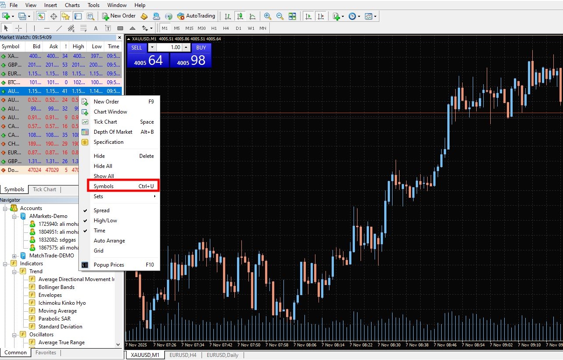Screen dimensions: 563x360
Task: Collapse the Trend indicators folder
Action: (x=14, y=271)
